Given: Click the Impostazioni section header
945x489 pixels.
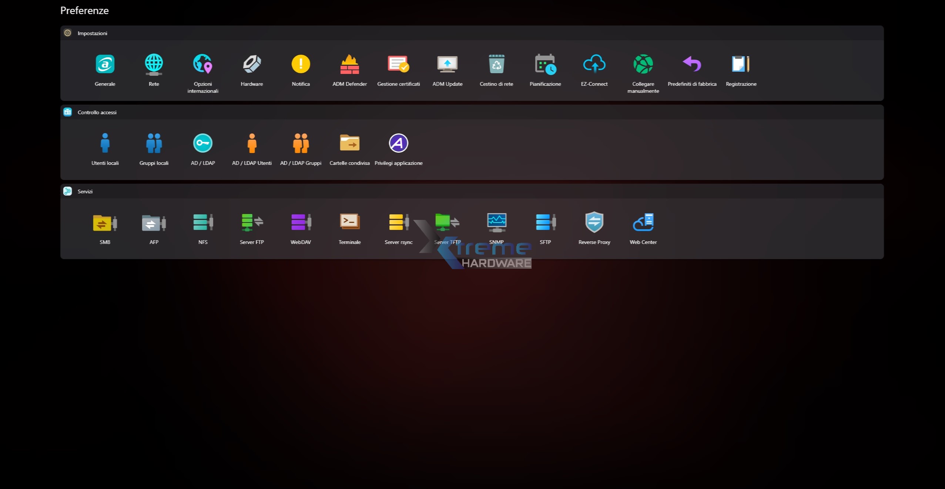Looking at the screenshot, I should pyautogui.click(x=92, y=33).
